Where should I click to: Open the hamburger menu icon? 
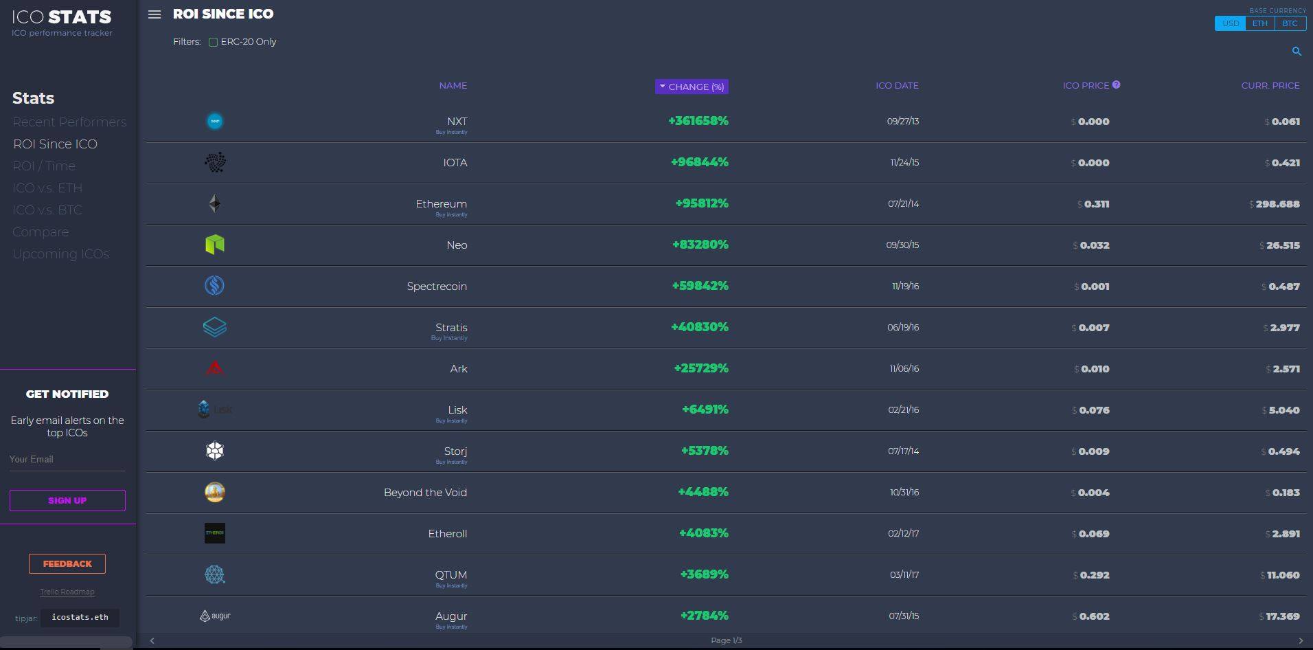pyautogui.click(x=155, y=14)
